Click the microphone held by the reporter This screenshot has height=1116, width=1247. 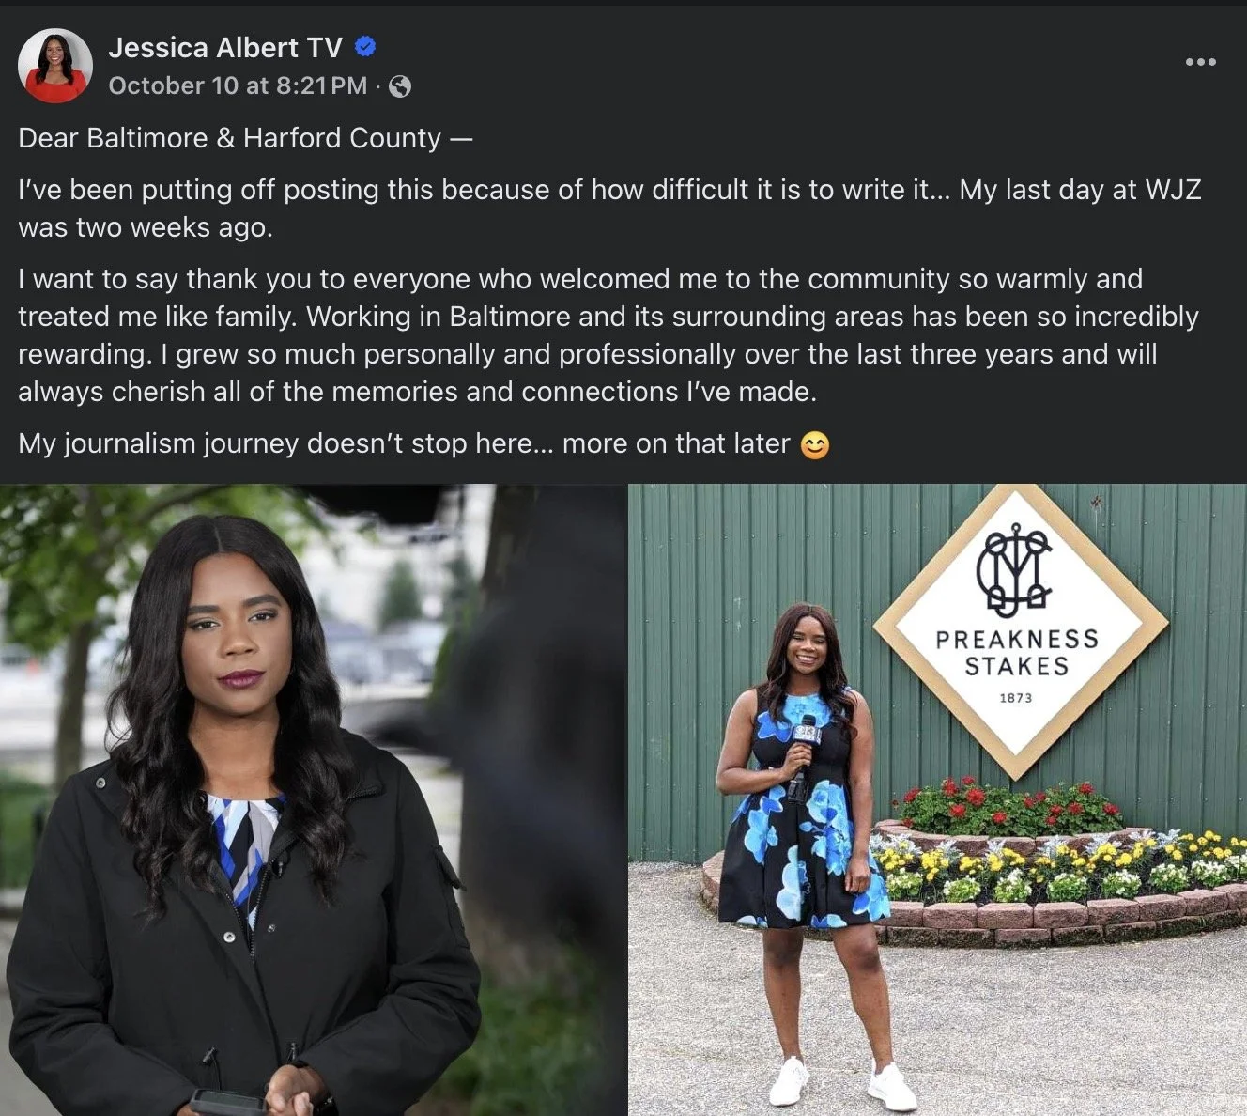coord(804,752)
